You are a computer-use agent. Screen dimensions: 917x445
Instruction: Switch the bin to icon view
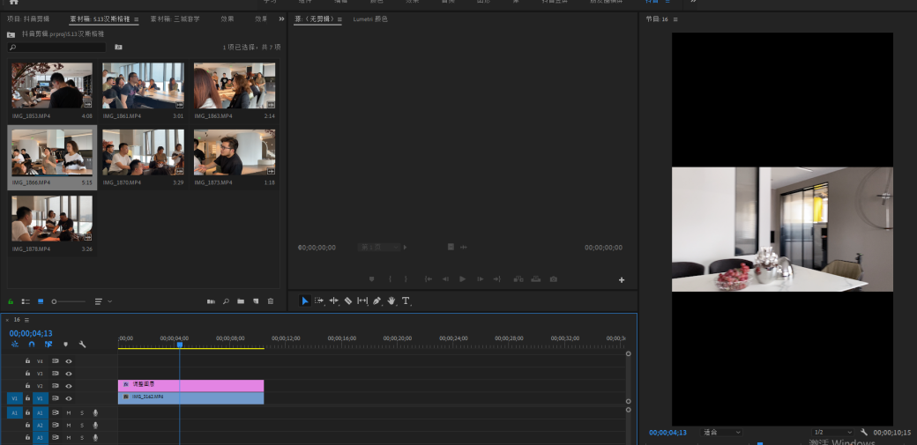click(x=41, y=301)
